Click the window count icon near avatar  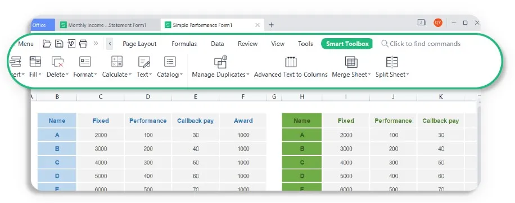(x=422, y=22)
